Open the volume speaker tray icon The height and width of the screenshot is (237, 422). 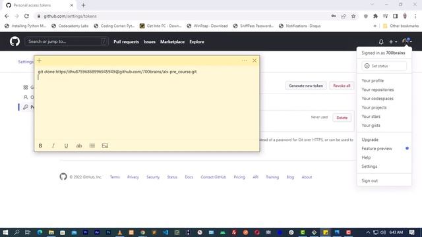coord(383,232)
